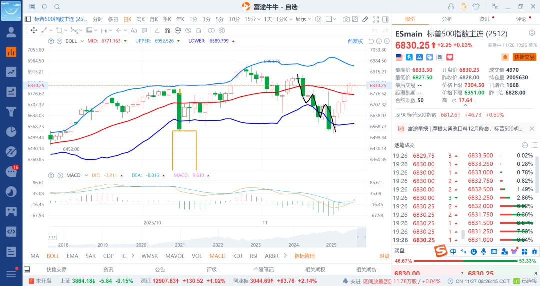Select the KDJ indicator
540x286 pixels.
[237, 256]
